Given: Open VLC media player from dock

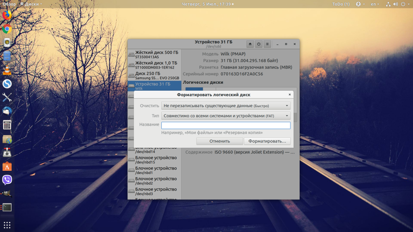Looking at the screenshot, I should click(7, 70).
